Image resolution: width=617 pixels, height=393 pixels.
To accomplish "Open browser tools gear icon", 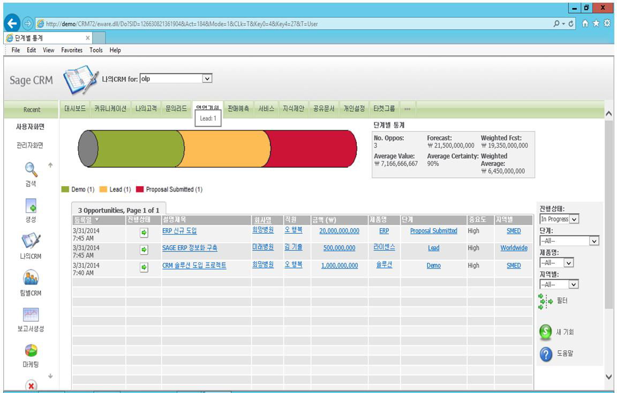I will [x=607, y=23].
